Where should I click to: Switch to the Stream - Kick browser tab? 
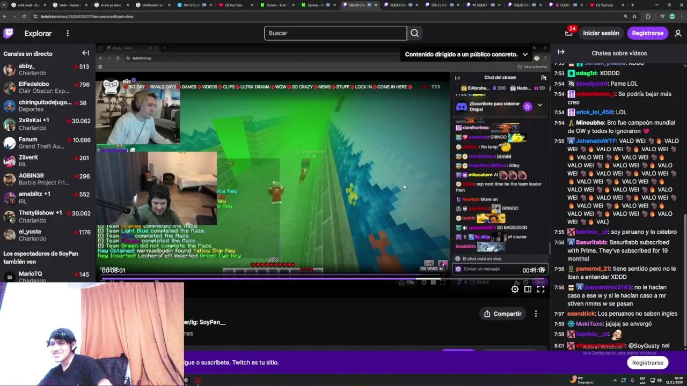click(x=277, y=5)
